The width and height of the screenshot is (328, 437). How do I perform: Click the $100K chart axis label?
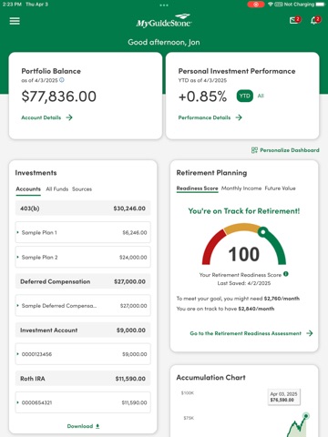[x=188, y=393]
